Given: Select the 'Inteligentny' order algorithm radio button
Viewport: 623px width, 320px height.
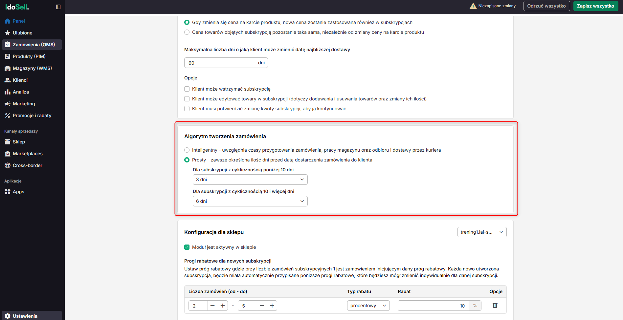Looking at the screenshot, I should click(x=187, y=150).
